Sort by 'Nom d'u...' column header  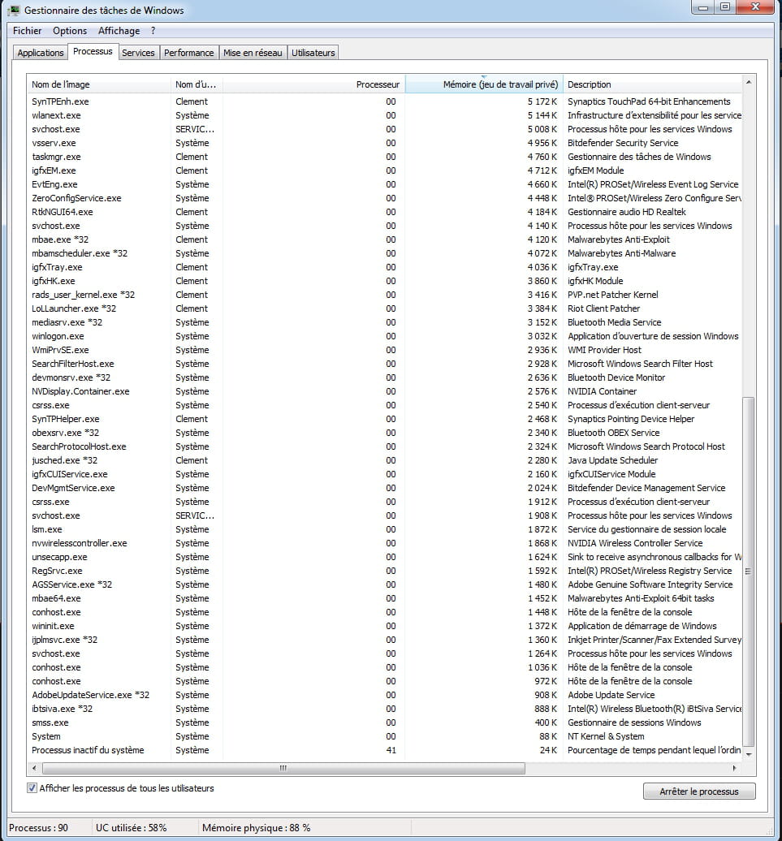coord(197,84)
